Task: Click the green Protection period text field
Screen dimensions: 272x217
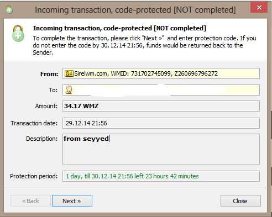Action: click(x=161, y=176)
